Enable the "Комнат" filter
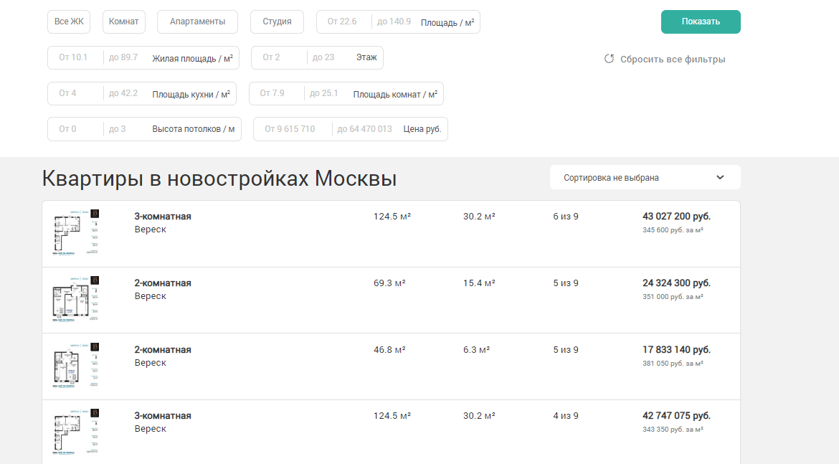Viewport: 839px width, 464px height. [x=123, y=22]
